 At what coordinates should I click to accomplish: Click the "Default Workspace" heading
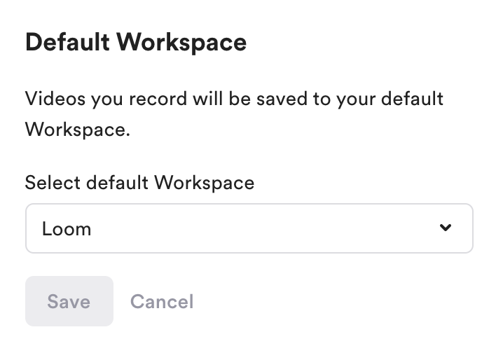point(136,43)
